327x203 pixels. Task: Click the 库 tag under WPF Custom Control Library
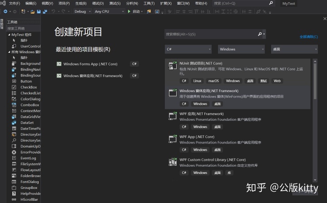pyautogui.click(x=229, y=173)
